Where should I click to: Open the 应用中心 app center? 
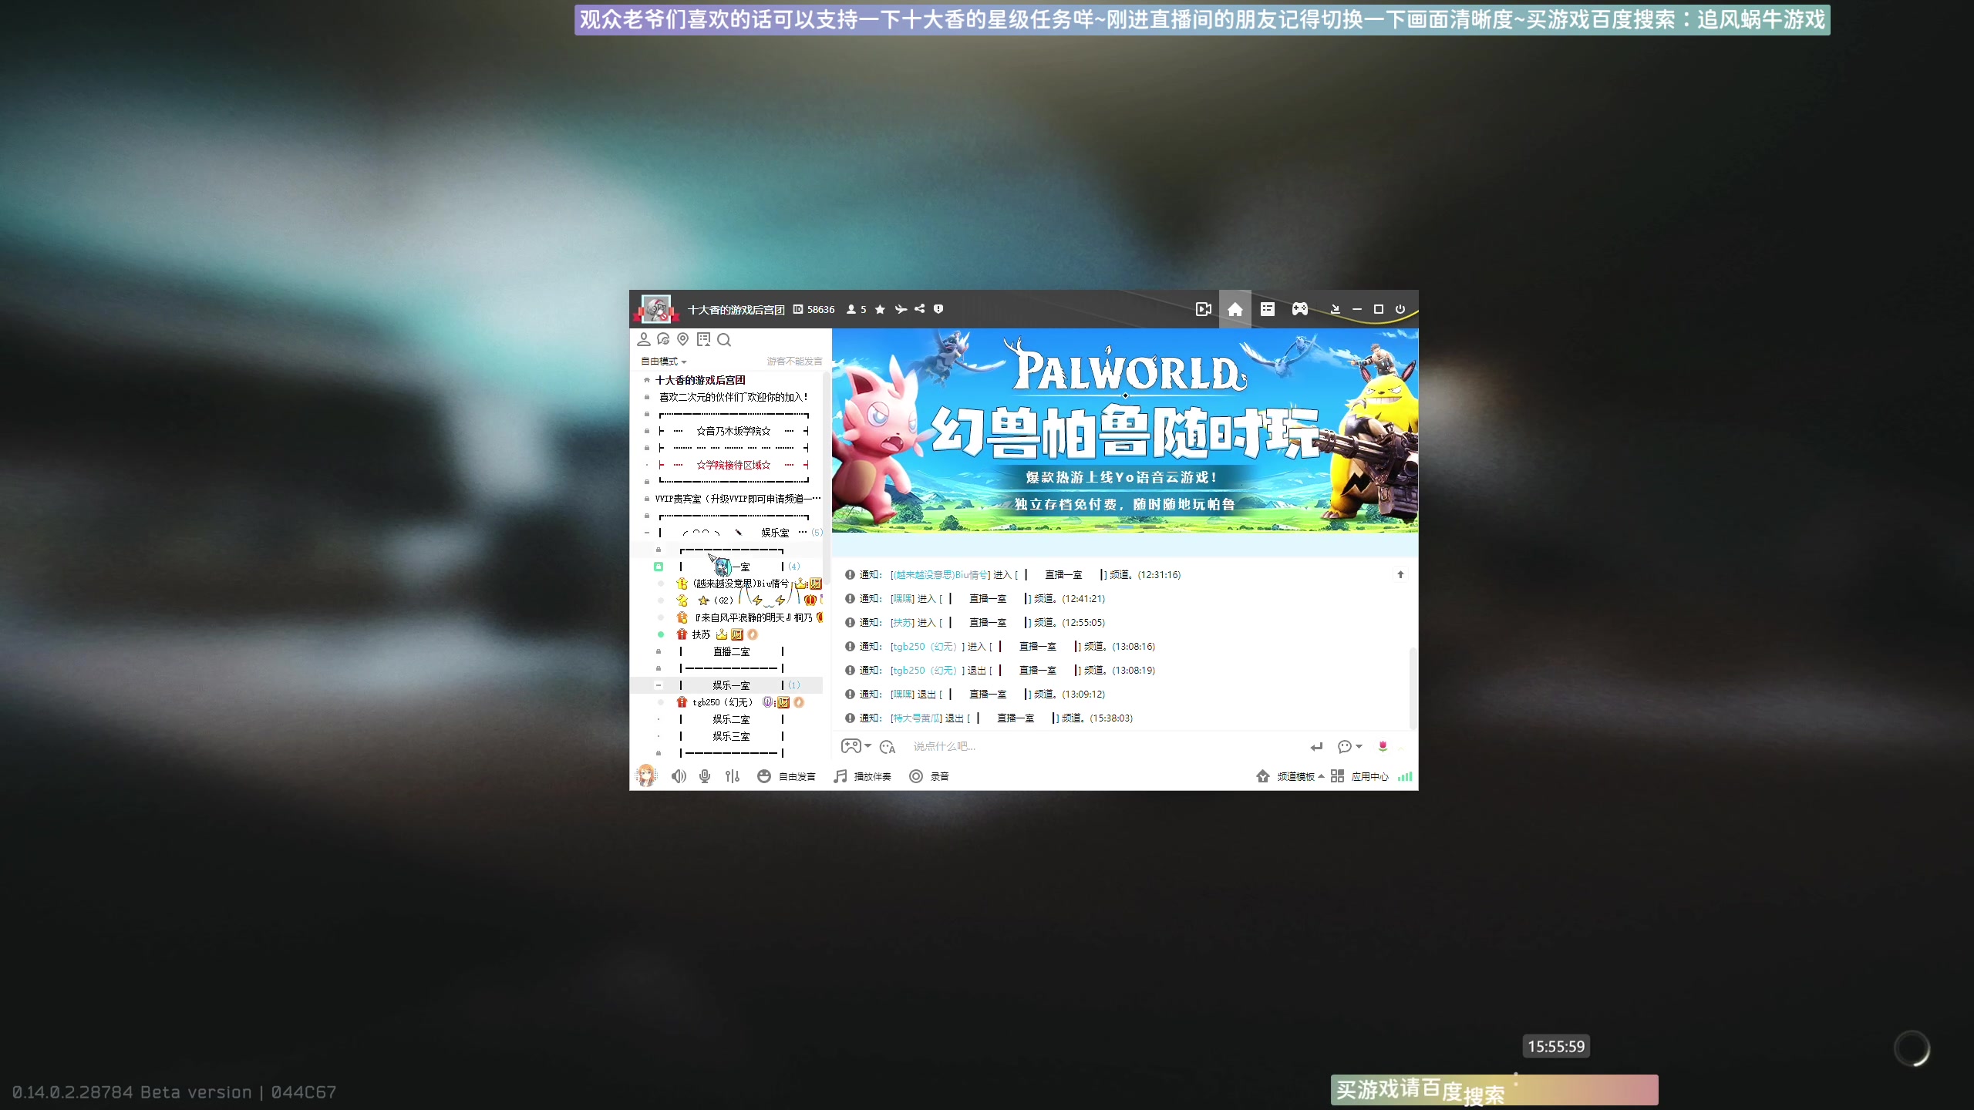tap(1359, 776)
